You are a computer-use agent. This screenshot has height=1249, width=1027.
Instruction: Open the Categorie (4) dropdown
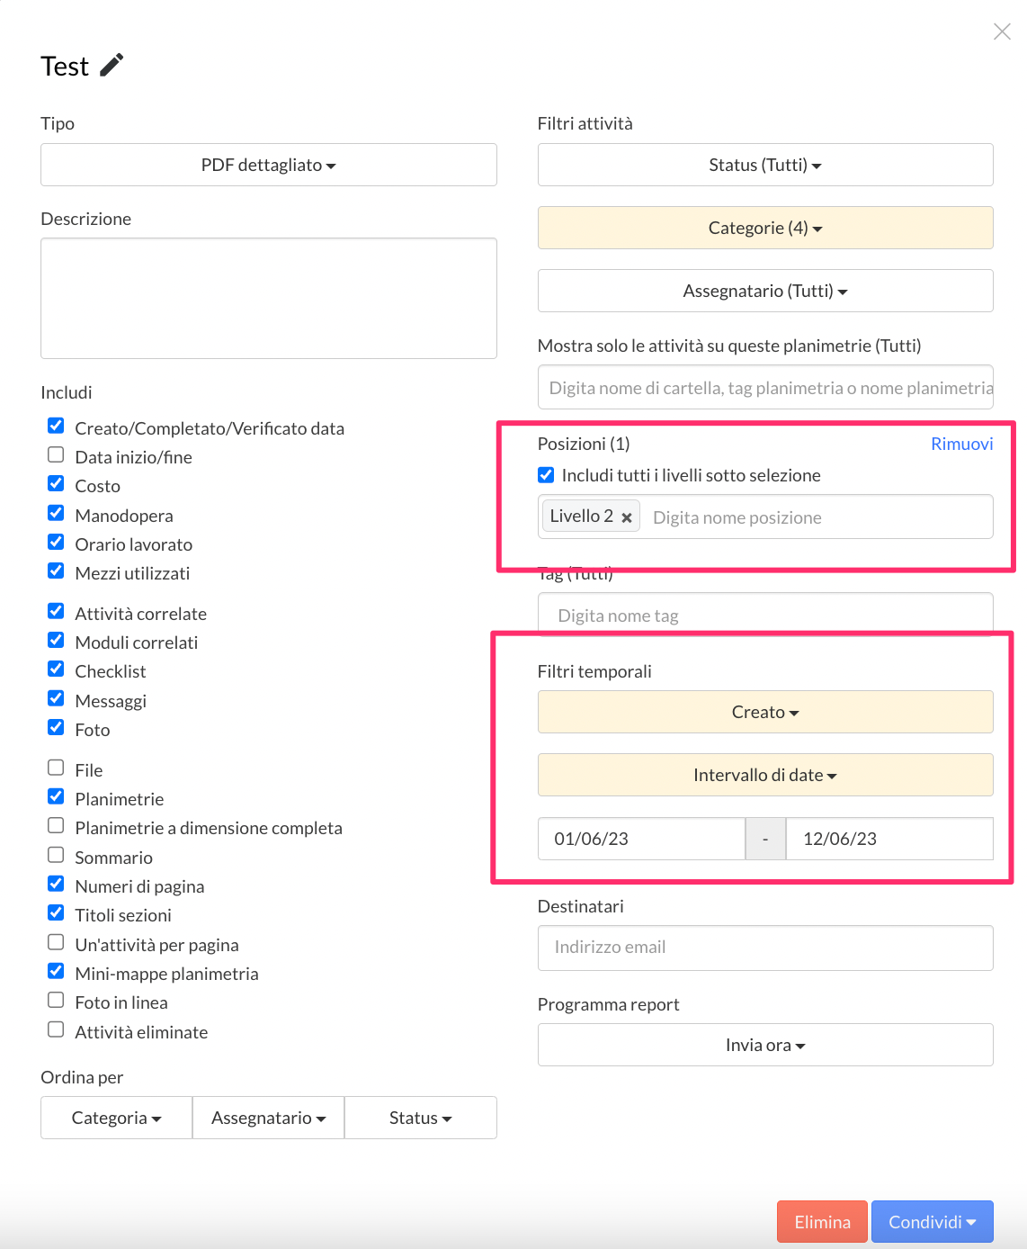tap(764, 228)
